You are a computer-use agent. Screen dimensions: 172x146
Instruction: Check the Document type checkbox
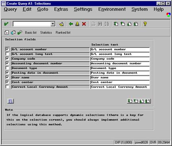point(7,68)
